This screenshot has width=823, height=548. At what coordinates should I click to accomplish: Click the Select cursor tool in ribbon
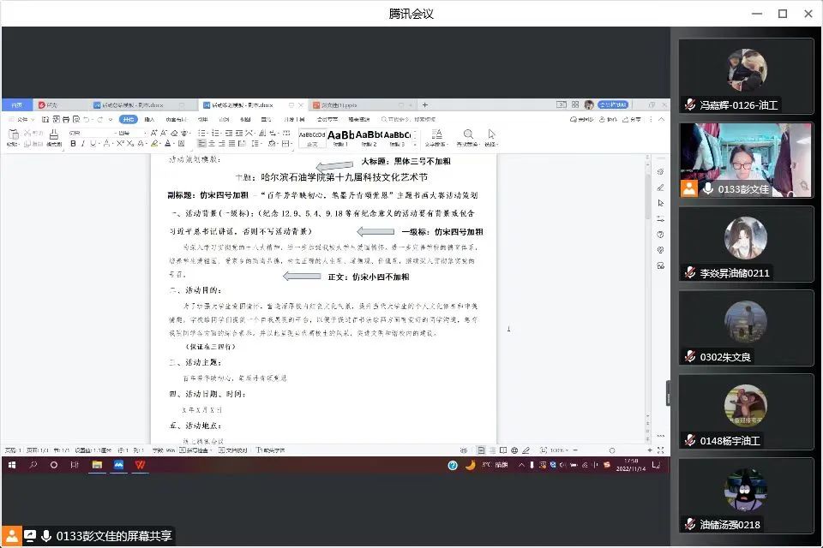pyautogui.click(x=491, y=135)
